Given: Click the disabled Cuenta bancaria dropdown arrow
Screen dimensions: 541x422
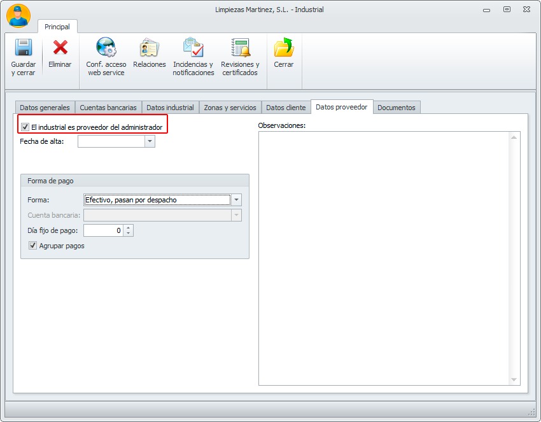Looking at the screenshot, I should (236, 215).
